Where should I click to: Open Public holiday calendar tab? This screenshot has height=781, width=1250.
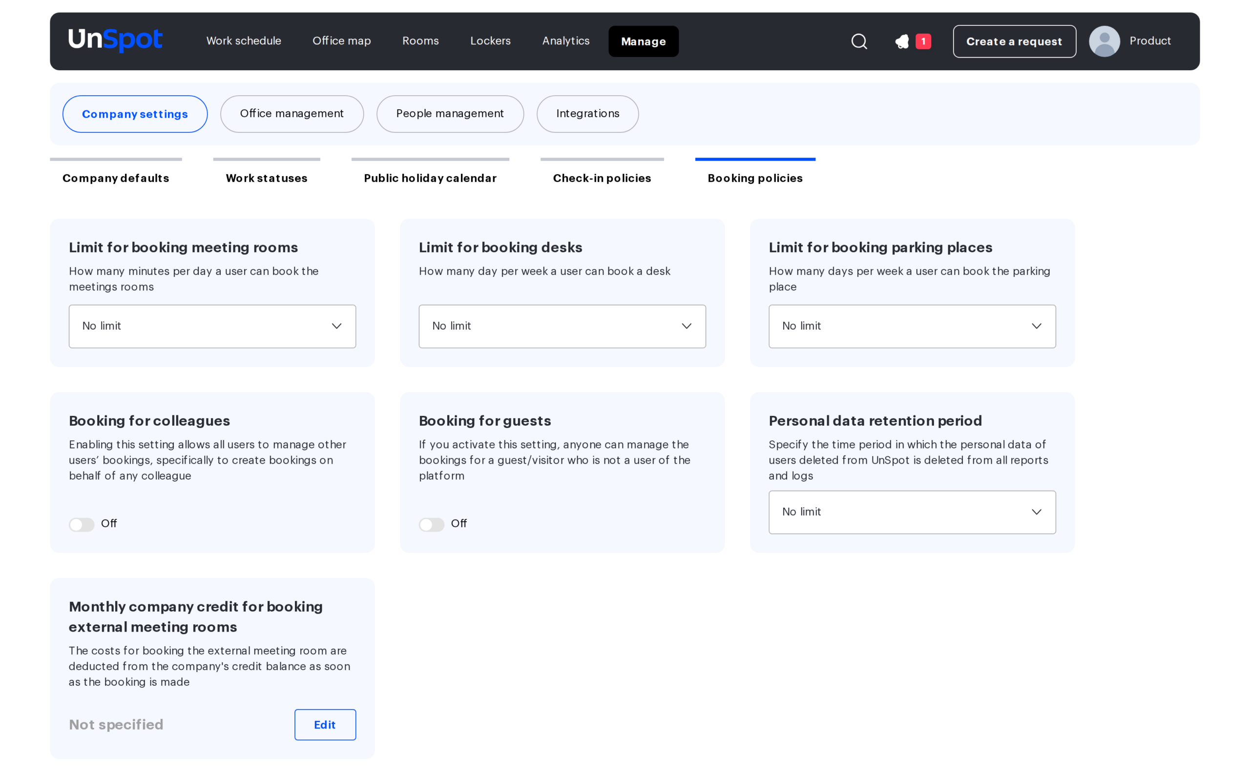click(430, 178)
